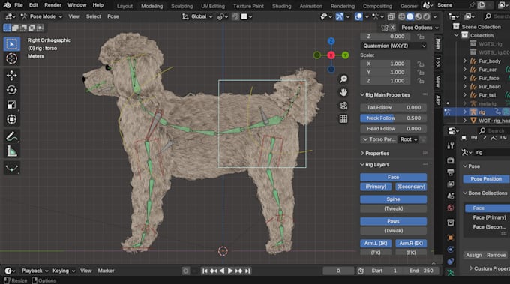Click the pan view hand icon
The image size is (510, 284).
(x=343, y=92)
